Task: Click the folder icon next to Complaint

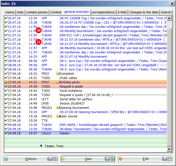Action: pyautogui.click(x=58, y=74)
